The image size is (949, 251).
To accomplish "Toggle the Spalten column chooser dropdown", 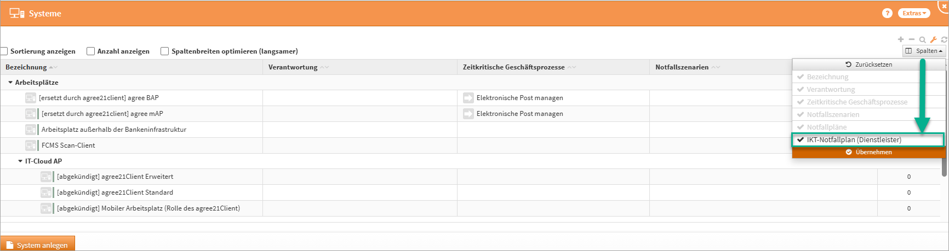I will point(924,51).
